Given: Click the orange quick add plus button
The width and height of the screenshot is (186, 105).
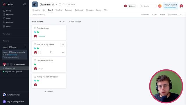Looking at the screenshot, I should point(160,6).
